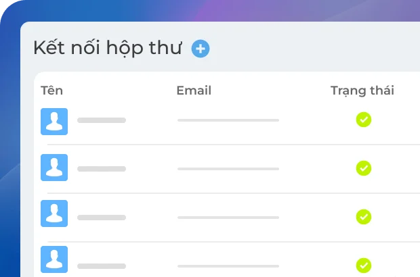Screen dimensions: 420x277
Task: Open the second row name placeholder
Action: [x=102, y=169]
